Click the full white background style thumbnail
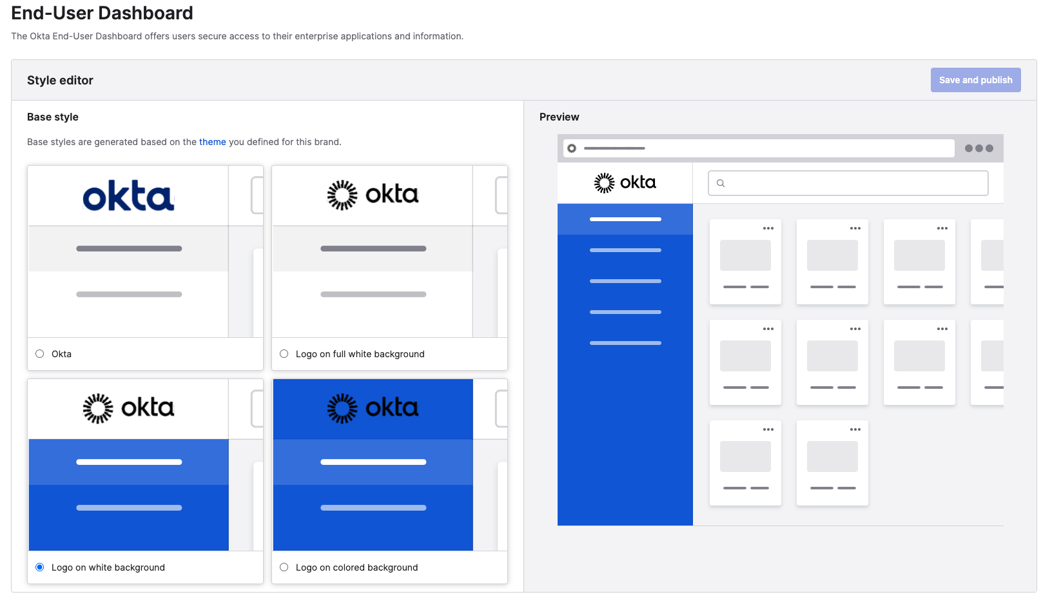Image resolution: width=1052 pixels, height=599 pixels. click(389, 251)
